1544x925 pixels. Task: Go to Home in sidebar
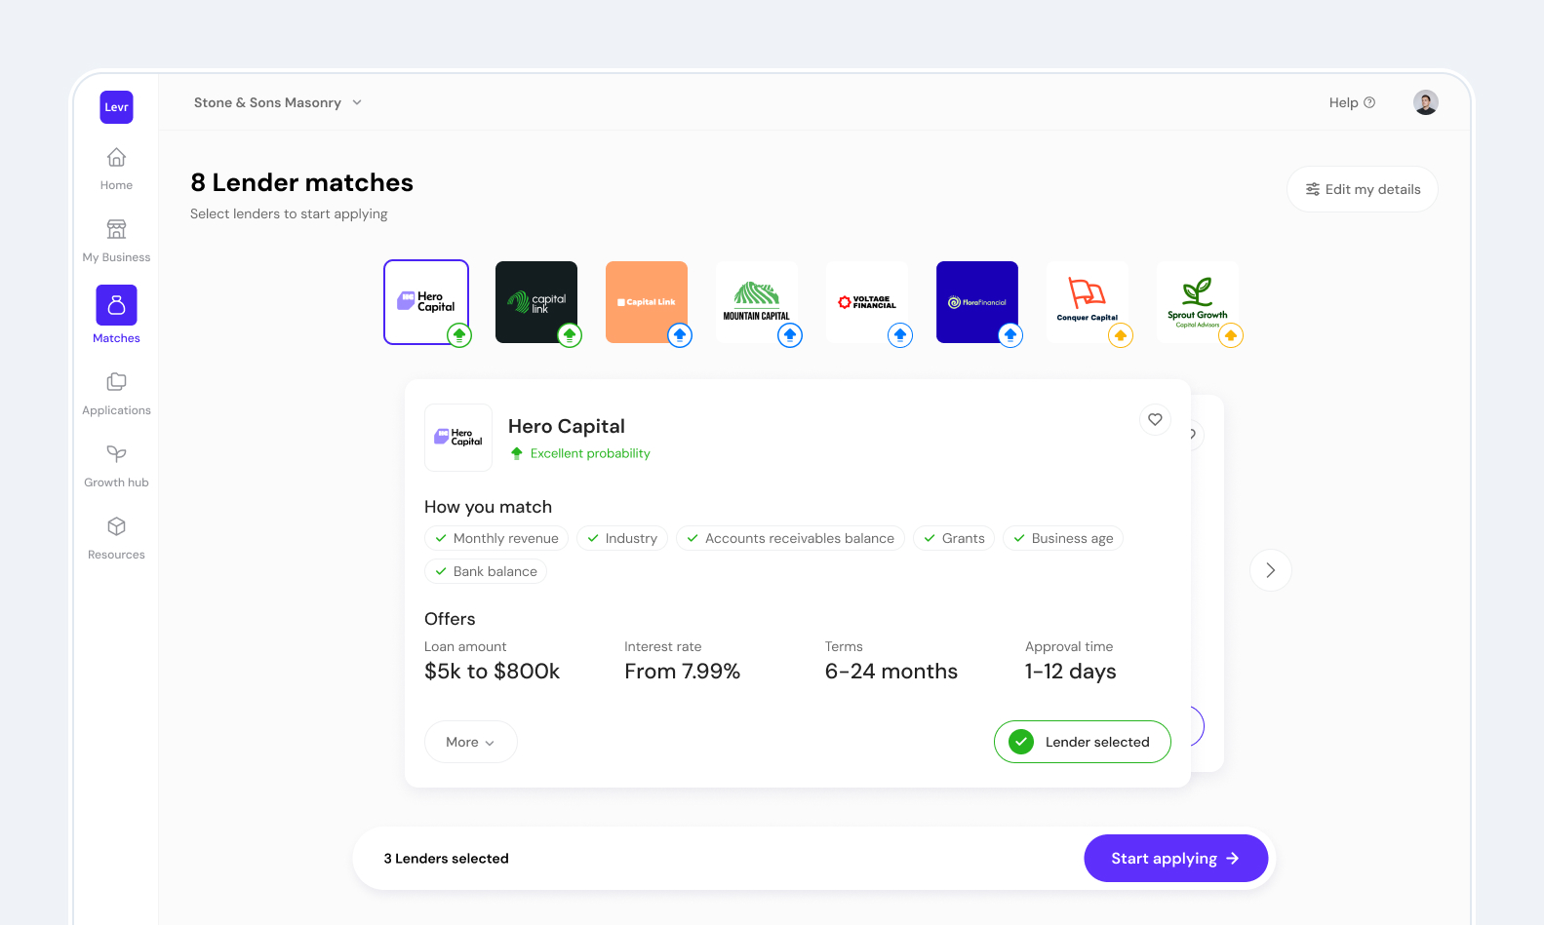(116, 169)
